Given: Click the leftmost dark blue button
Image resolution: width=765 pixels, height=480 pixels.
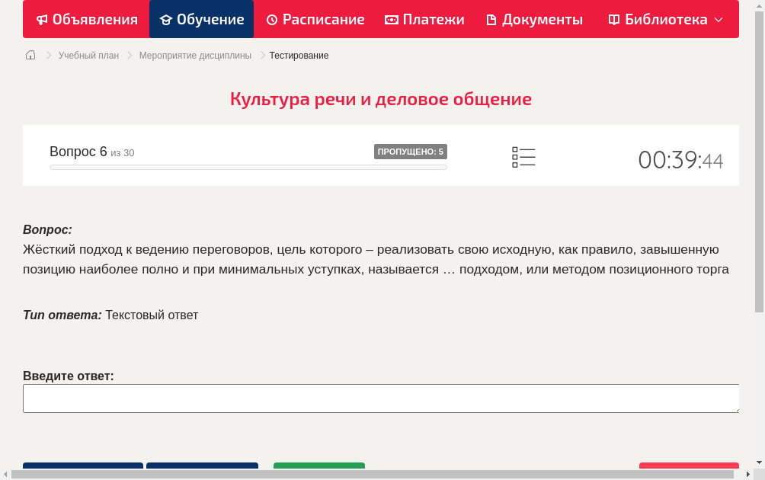Looking at the screenshot, I should pyautogui.click(x=82, y=469).
